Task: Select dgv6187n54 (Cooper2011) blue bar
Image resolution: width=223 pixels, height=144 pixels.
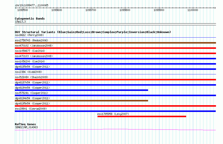Action: click(115, 85)
